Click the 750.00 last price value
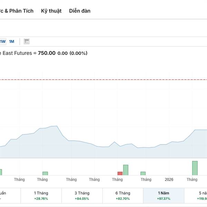The width and height of the screenshot is (207, 207). click(47, 53)
